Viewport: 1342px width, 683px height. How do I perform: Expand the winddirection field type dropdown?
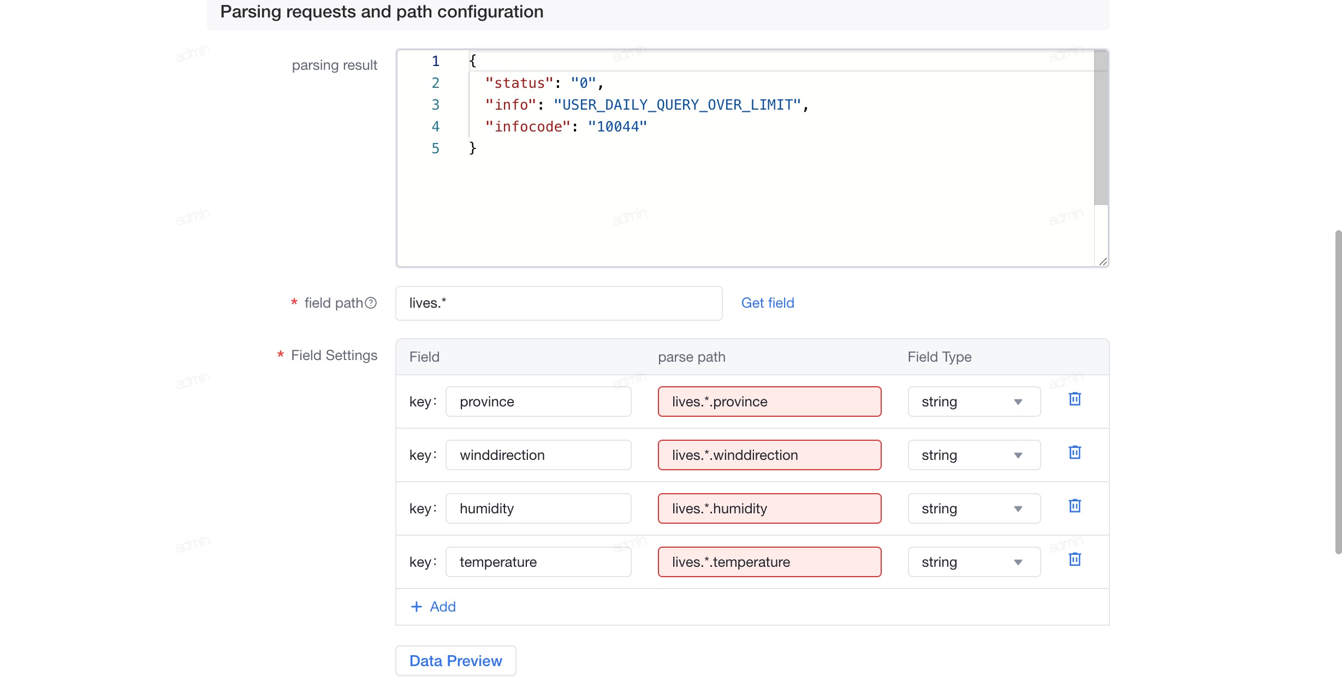click(x=974, y=455)
